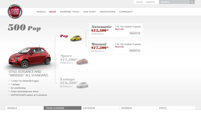Choose the Pop trim label

(x=64, y=36)
